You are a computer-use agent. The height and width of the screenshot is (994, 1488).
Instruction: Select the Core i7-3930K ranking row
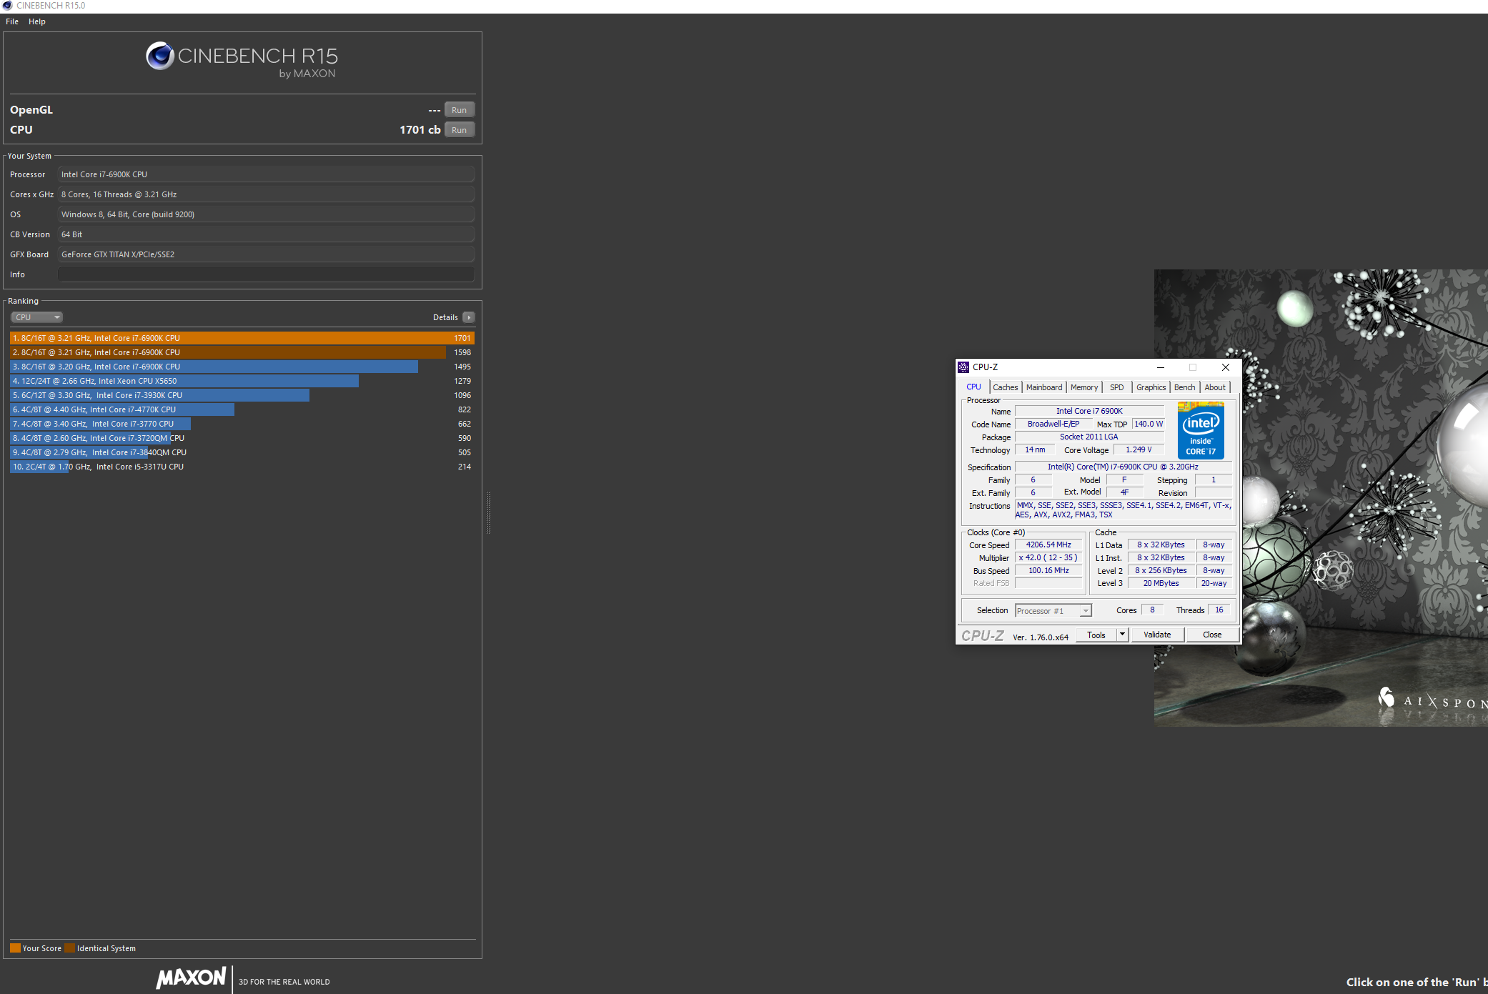(242, 395)
